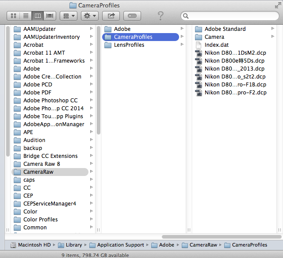
Task: Select the Color Profiles folder
Action: click(x=50, y=220)
